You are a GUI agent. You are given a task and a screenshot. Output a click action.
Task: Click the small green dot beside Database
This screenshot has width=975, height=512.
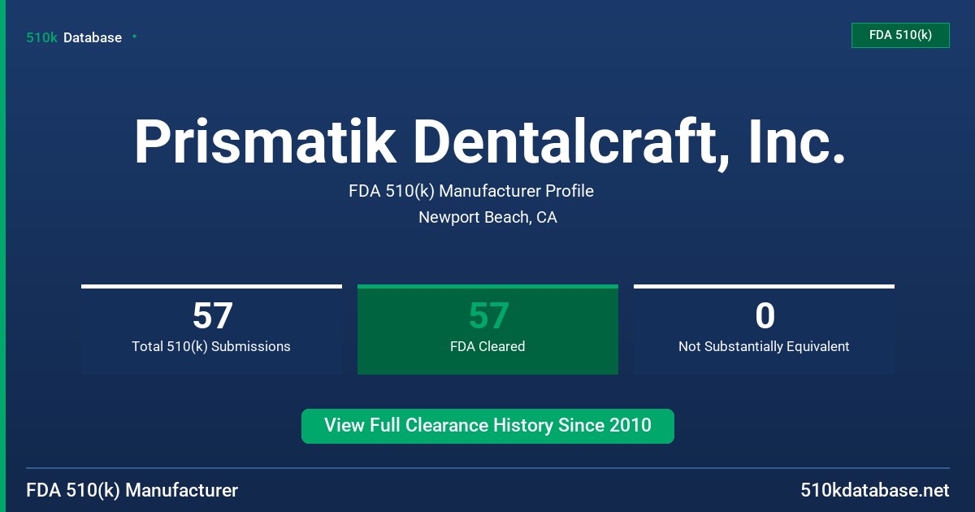[134, 37]
